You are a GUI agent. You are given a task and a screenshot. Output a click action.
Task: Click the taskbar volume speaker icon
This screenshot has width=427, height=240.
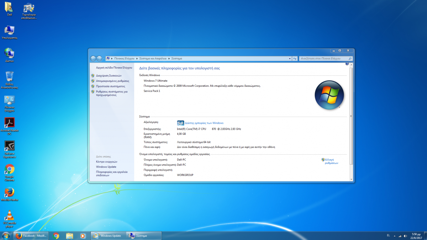click(405, 236)
